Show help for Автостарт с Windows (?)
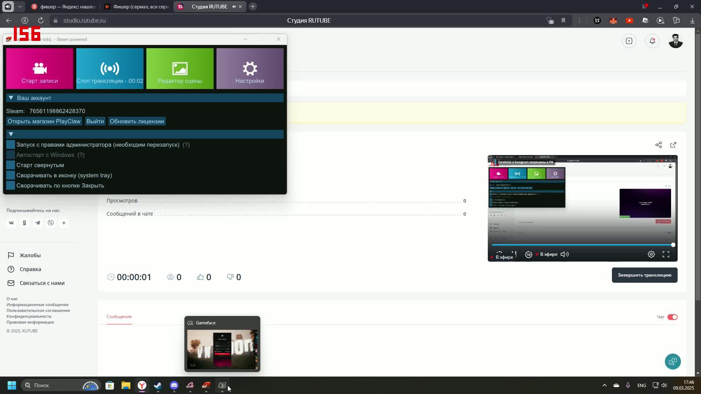Viewport: 701px width, 394px height. click(81, 155)
